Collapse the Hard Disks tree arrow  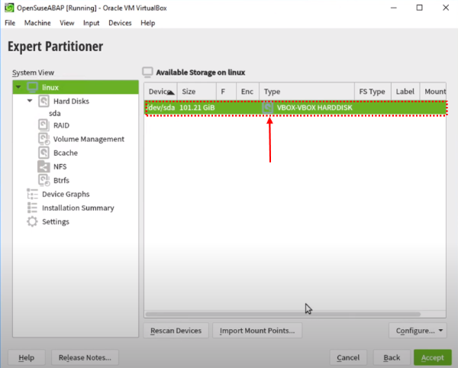click(x=30, y=101)
